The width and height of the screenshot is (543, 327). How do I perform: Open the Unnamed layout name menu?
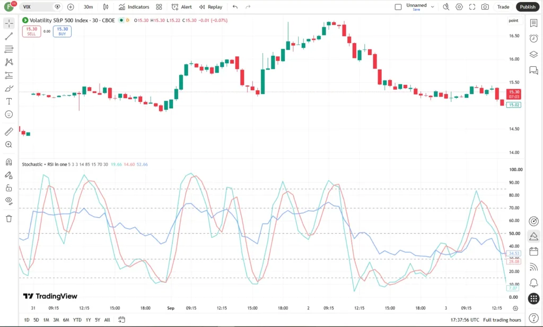[x=416, y=6]
